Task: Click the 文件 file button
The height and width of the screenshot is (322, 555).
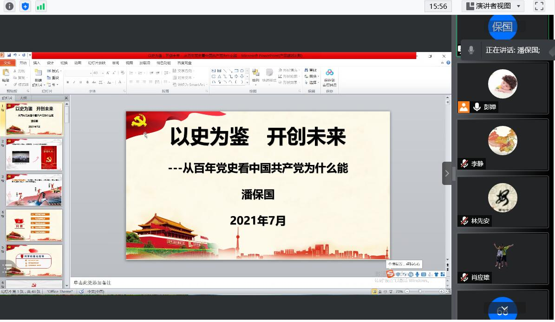Action: pyautogui.click(x=7, y=63)
